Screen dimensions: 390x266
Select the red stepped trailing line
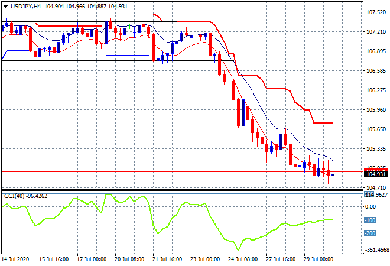[278, 89]
